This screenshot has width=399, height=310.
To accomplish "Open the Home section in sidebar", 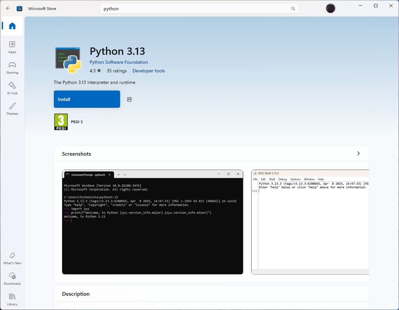I will (12, 26).
